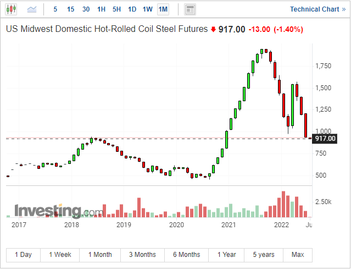The width and height of the screenshot is (351, 269).
Task: Click the 917.00 current price label on axis
Action: click(x=325, y=139)
